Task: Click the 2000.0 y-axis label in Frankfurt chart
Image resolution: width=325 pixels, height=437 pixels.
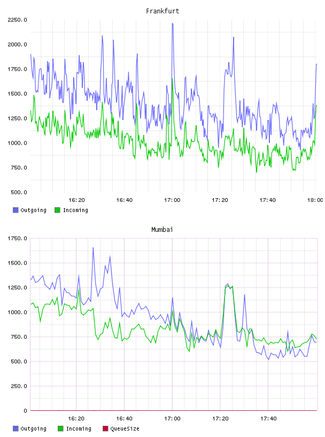Action: coord(17,44)
